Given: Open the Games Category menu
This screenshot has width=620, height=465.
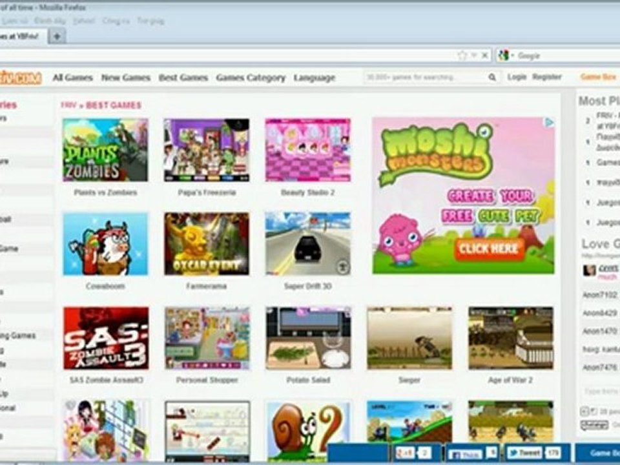Looking at the screenshot, I should 251,77.
